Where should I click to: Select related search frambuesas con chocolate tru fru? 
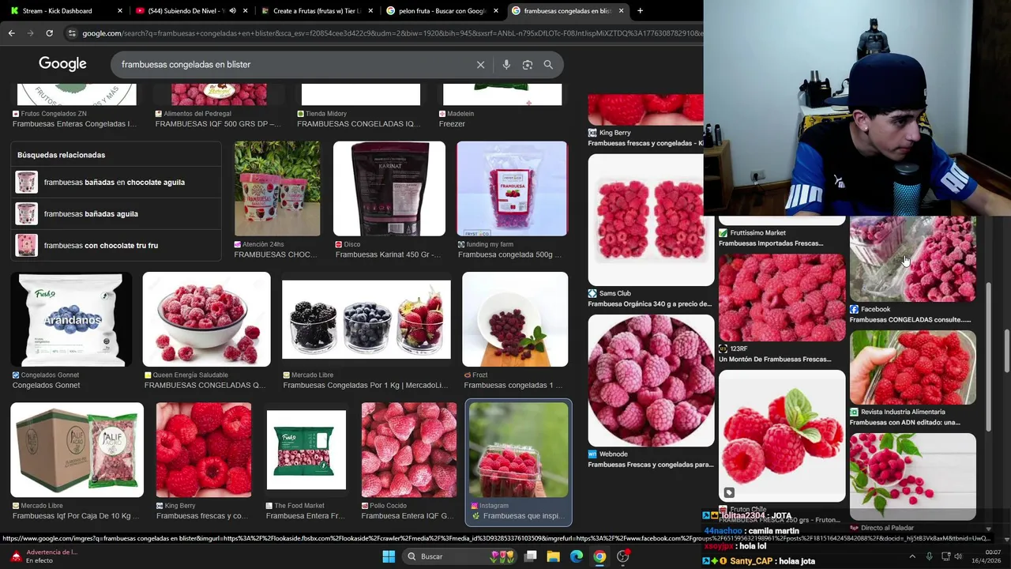(x=116, y=245)
